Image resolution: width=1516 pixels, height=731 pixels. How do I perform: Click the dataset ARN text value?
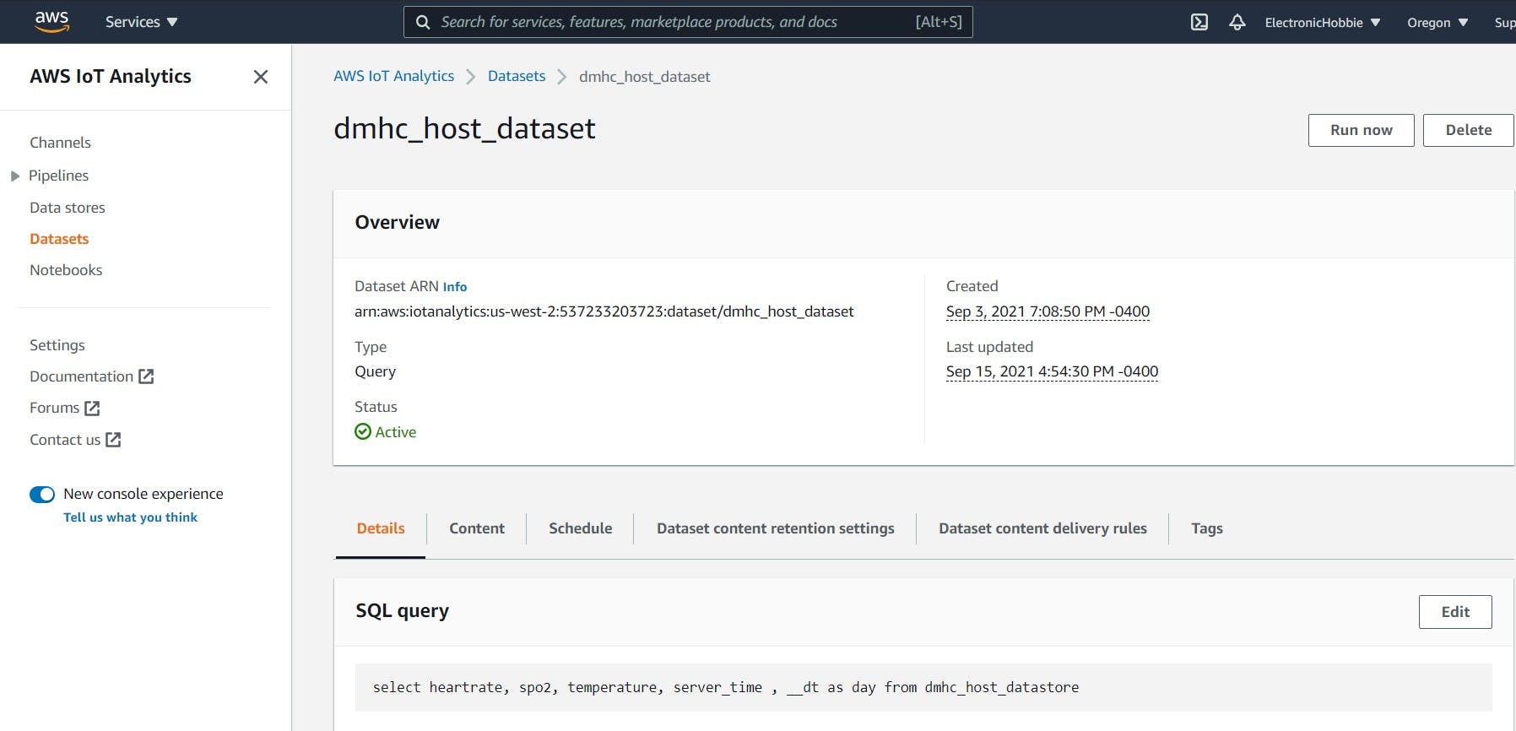(604, 311)
